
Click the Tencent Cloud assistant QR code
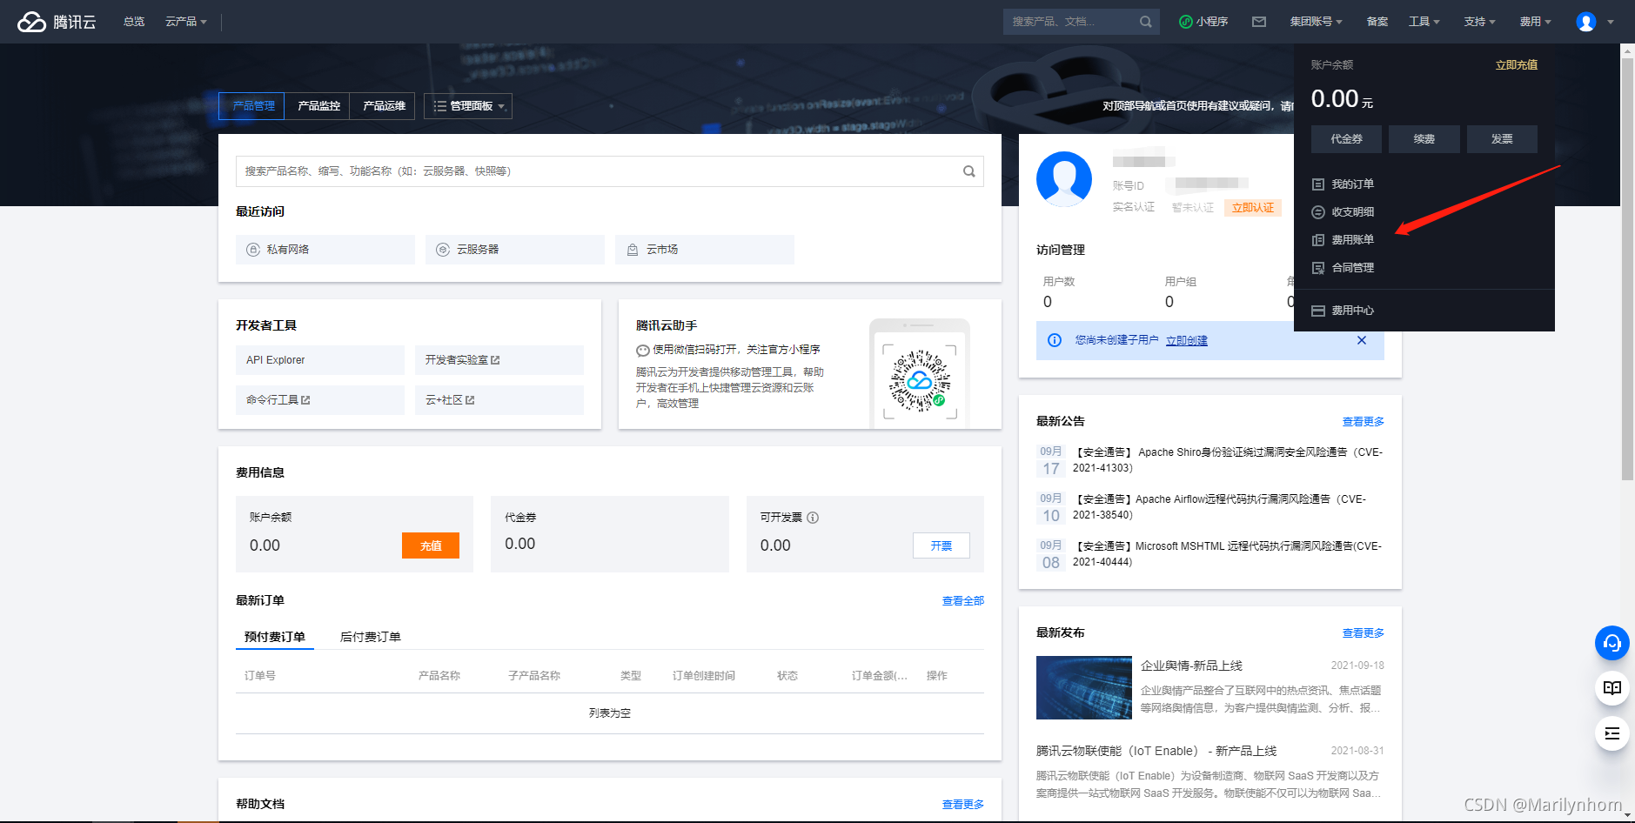920,380
